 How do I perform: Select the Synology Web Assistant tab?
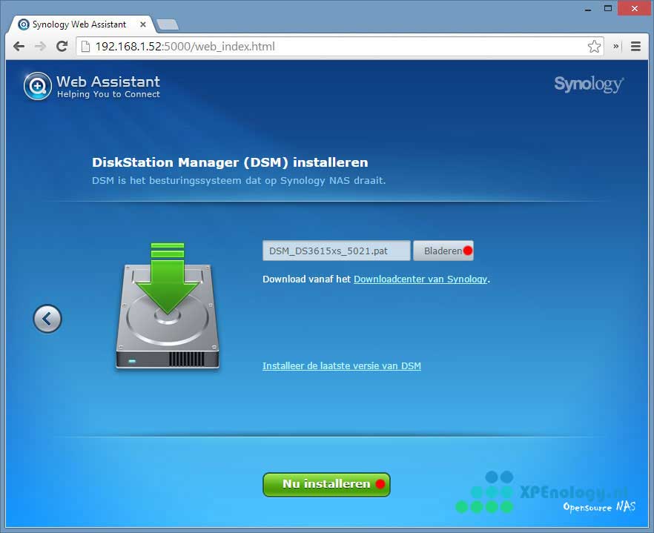[x=78, y=24]
